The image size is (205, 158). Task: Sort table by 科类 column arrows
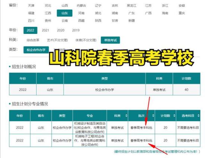point(126,116)
